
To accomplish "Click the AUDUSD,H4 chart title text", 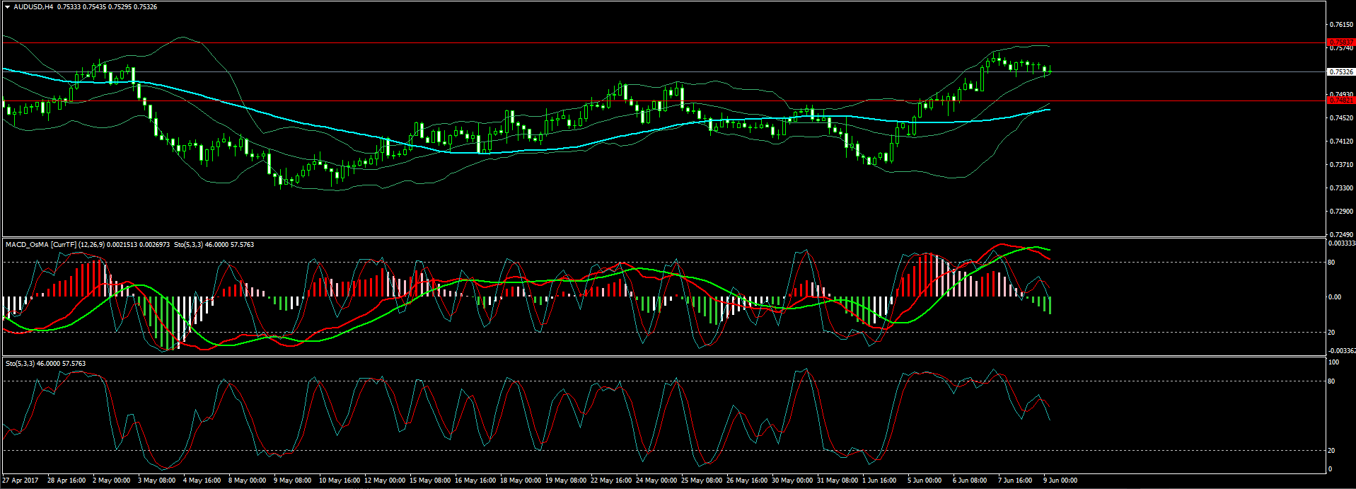I will click(33, 7).
